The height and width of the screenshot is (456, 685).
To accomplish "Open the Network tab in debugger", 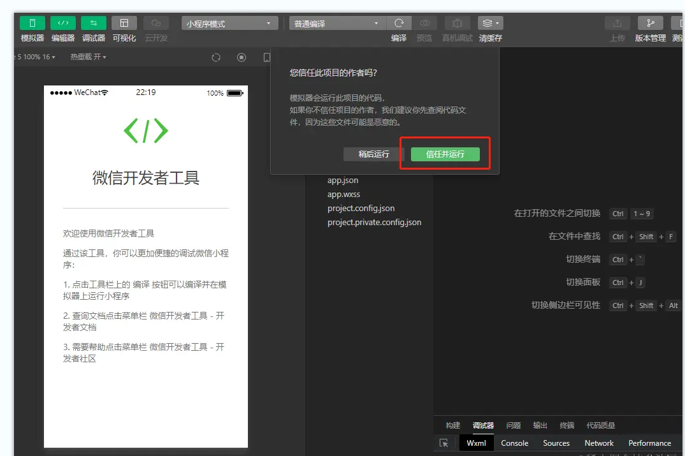I will click(x=599, y=443).
